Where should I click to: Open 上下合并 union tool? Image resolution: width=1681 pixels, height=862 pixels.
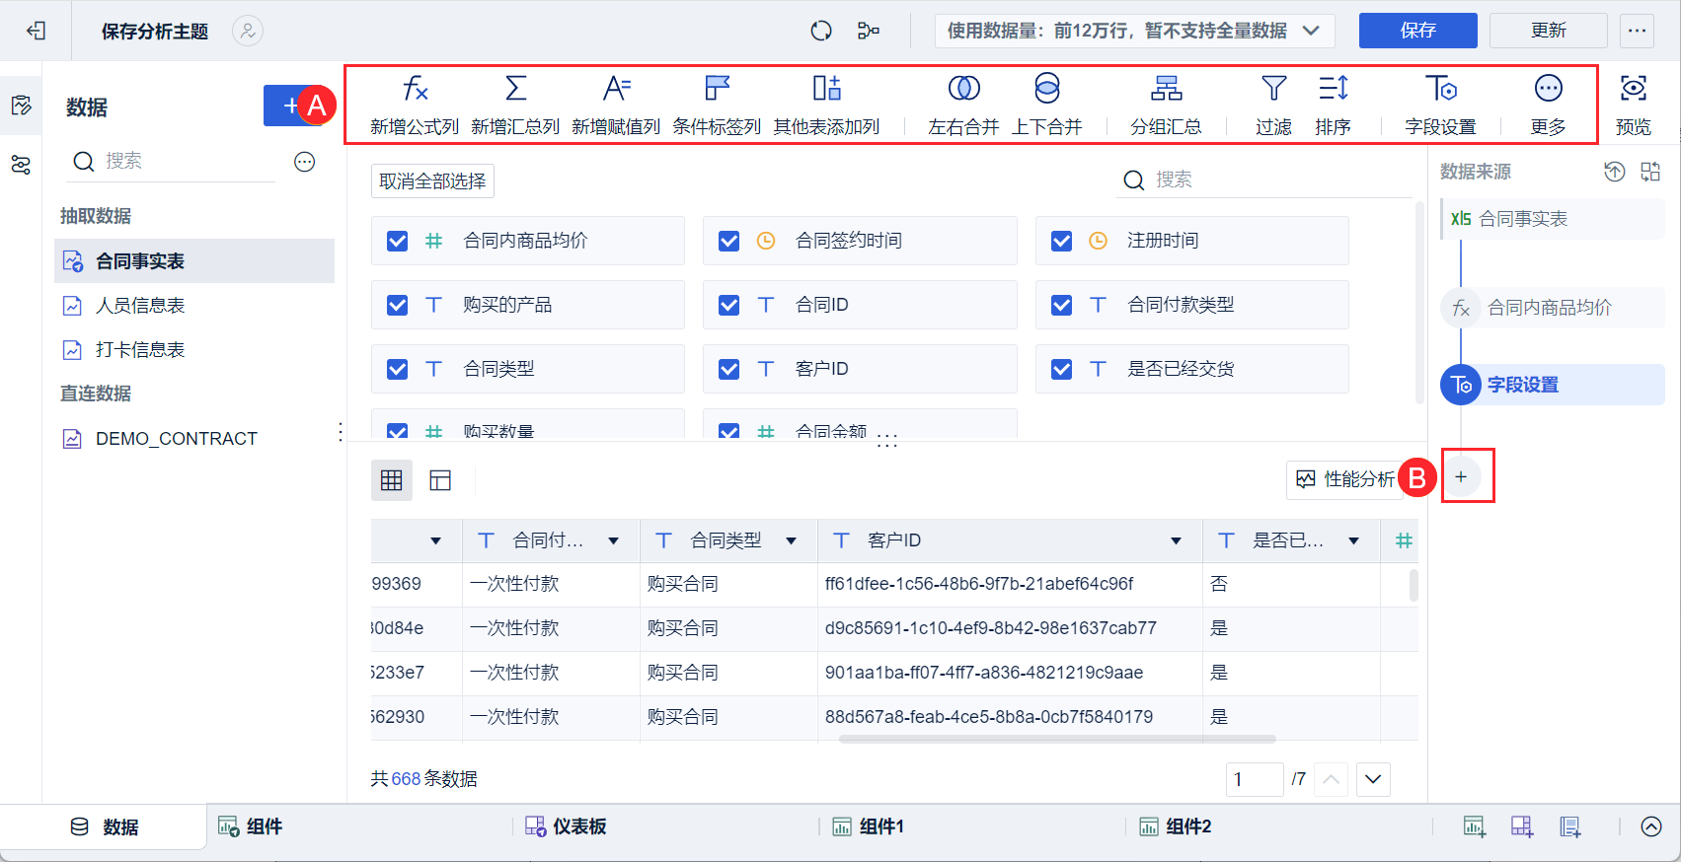coord(1047,105)
